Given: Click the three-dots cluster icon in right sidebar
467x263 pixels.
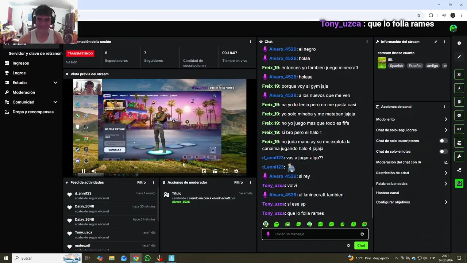Looking at the screenshot, I should click(x=459, y=170).
